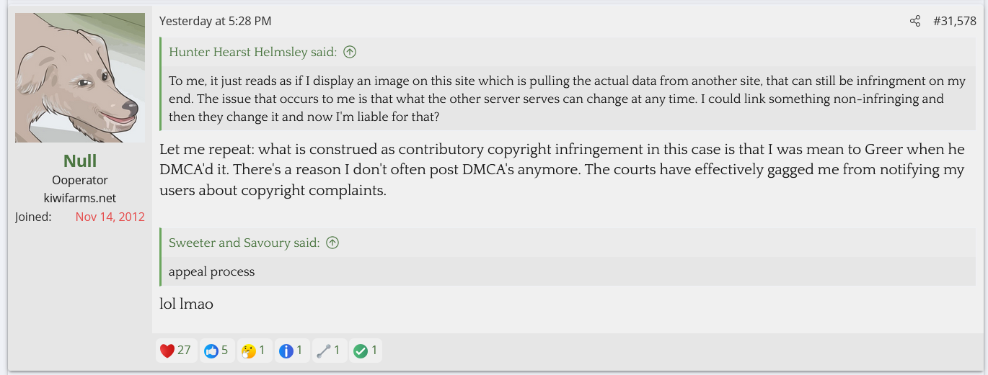Viewport: 988px width, 375px height.
Task: Click the 'lol lmao' reply text
Action: [x=186, y=304]
